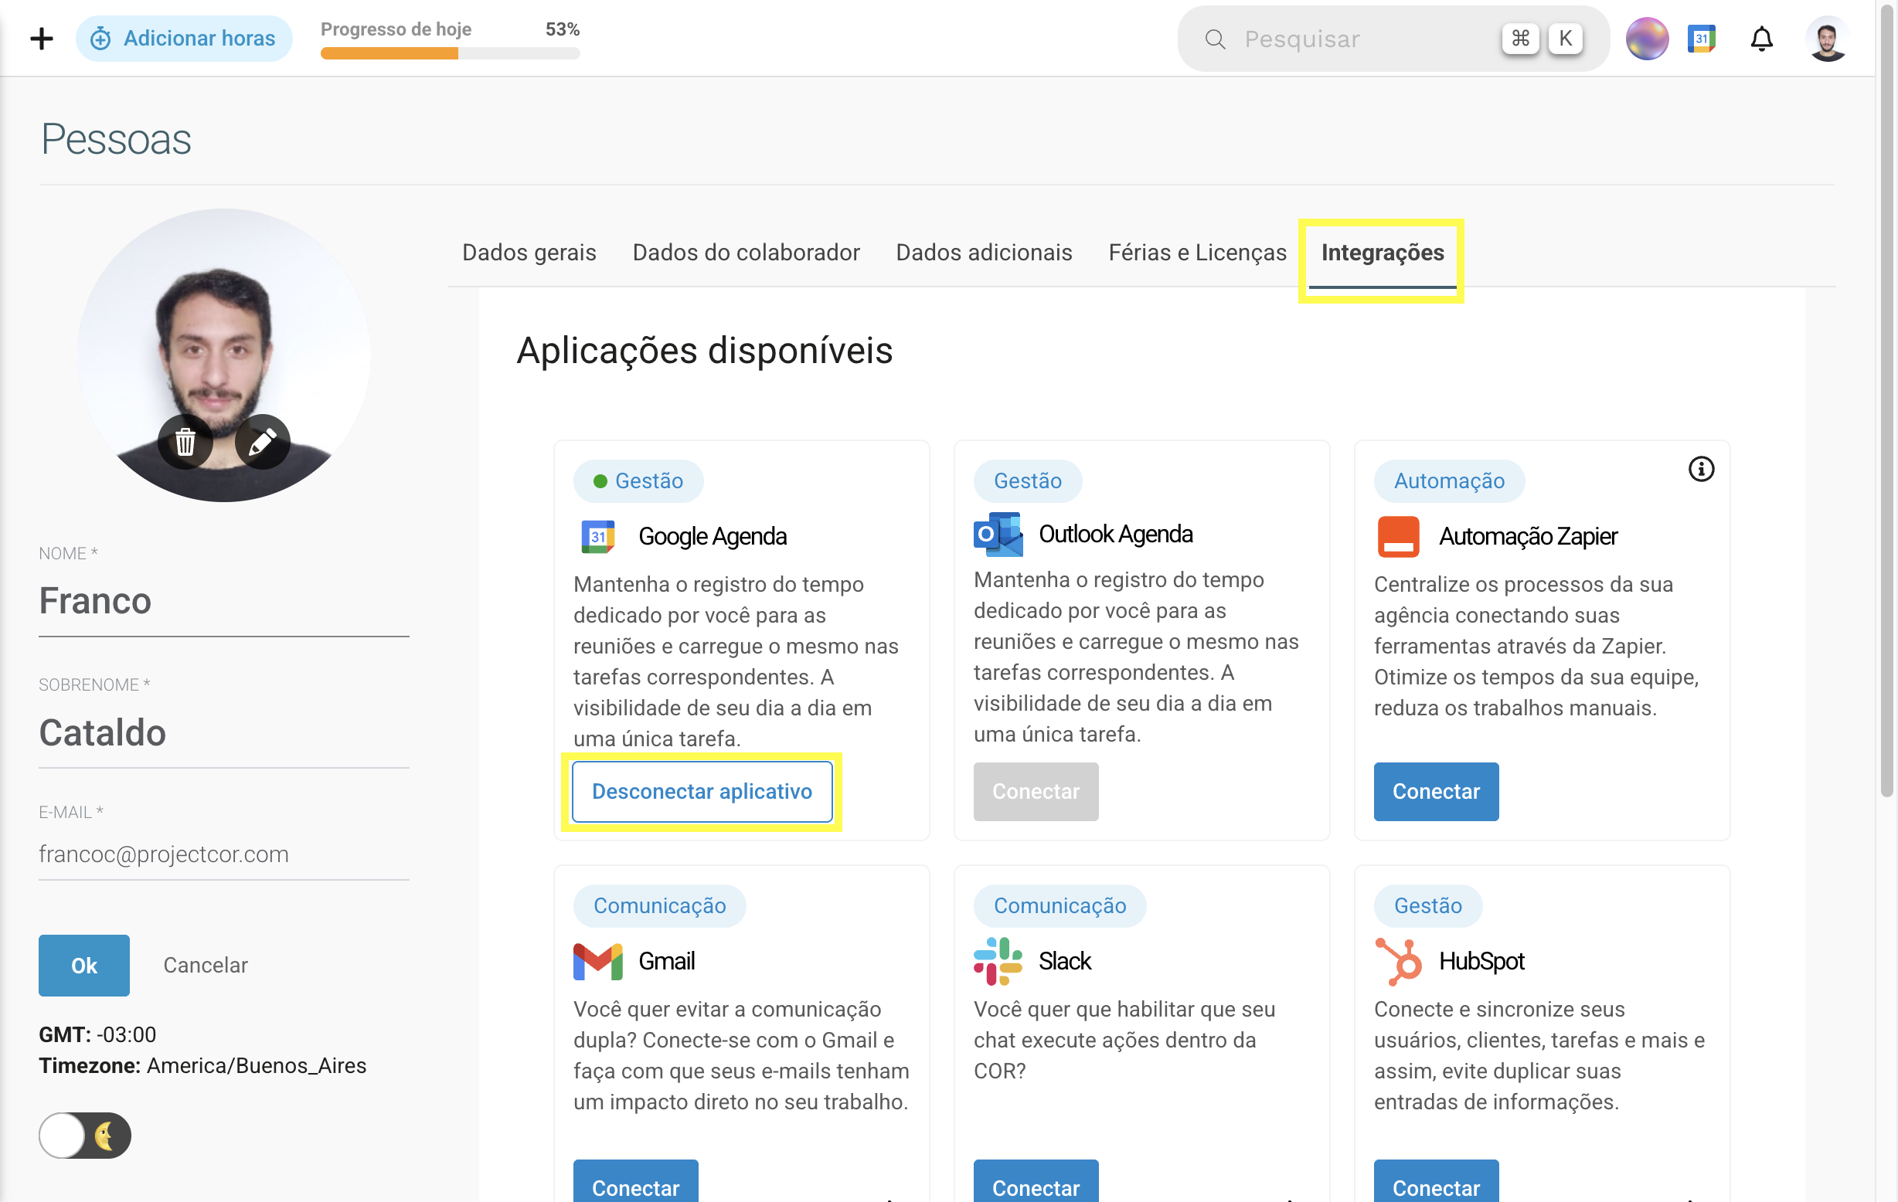Image resolution: width=1898 pixels, height=1202 pixels.
Task: Click the Nome field containing Franco
Action: [x=224, y=601]
